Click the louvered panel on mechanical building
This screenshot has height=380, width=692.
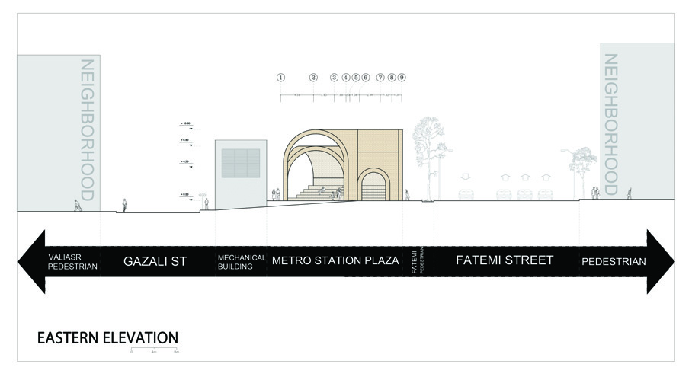(241, 163)
